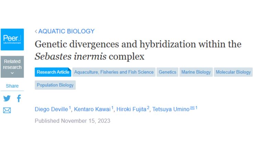This screenshot has width=254, height=151.
Task: Go back to Aquatic Biology section
Action: tap(65, 31)
